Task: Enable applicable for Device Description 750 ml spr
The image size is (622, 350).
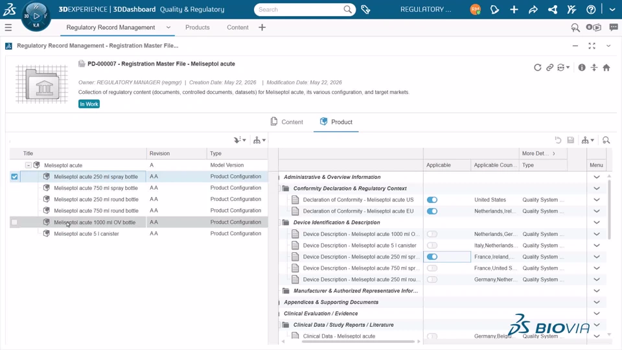Action: (x=432, y=268)
